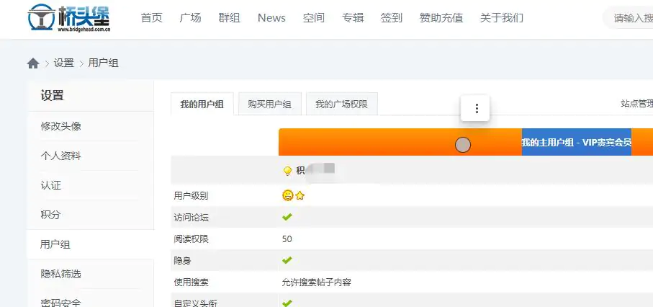Click the 允许搜索帖子内容 value
653x307 pixels.
click(x=317, y=282)
